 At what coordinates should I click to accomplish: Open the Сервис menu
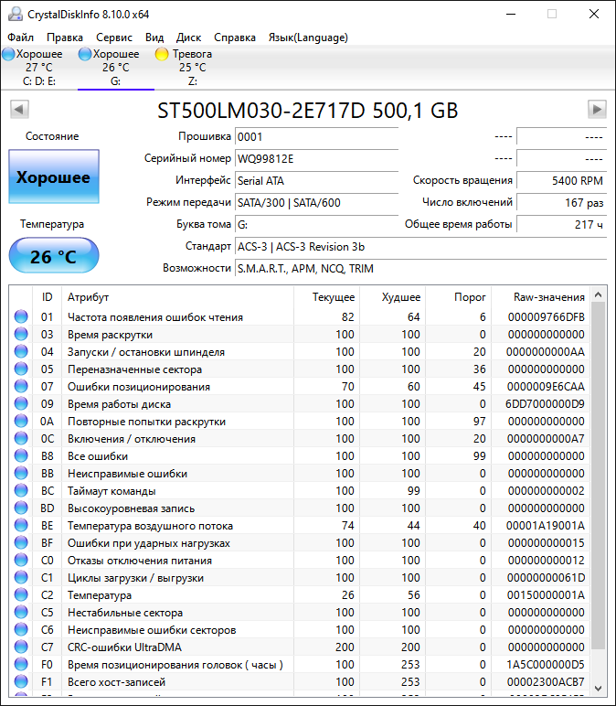tap(114, 37)
